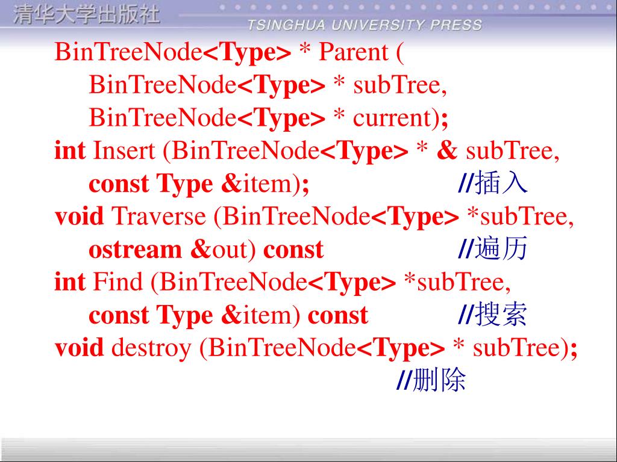The height and width of the screenshot is (462, 617).
Task: Click the TSINGHUA UNIVERSITY PRESS header text
Action: [365, 25]
